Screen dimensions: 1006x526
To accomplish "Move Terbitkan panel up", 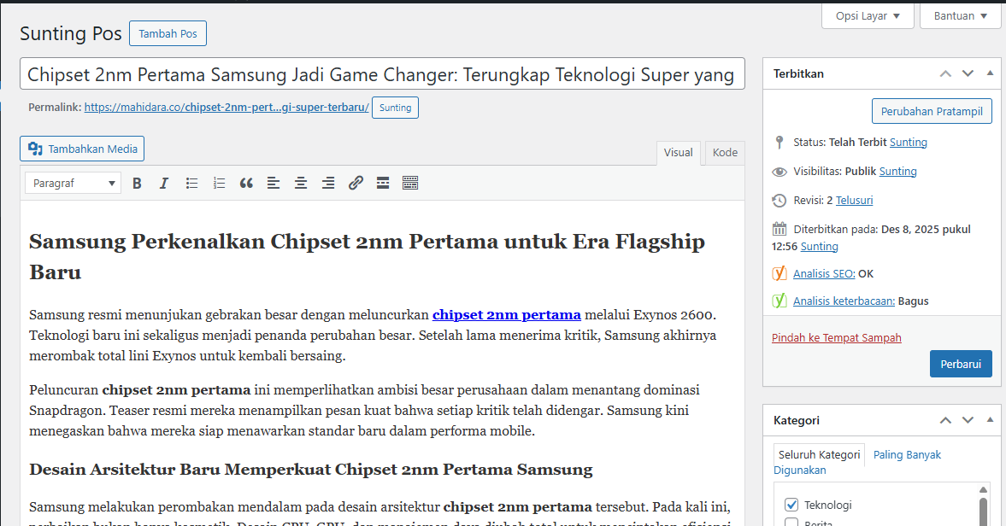I will pos(945,73).
